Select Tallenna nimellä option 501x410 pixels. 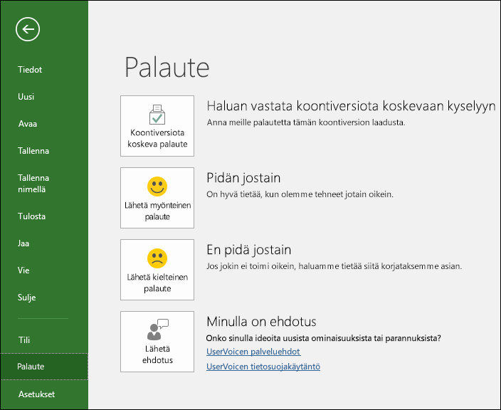[33, 184]
